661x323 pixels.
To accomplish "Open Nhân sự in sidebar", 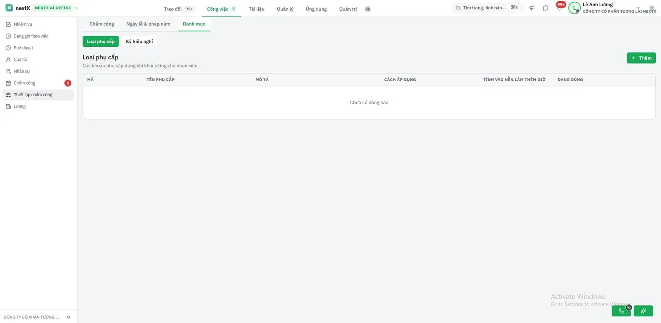I will click(38, 71).
